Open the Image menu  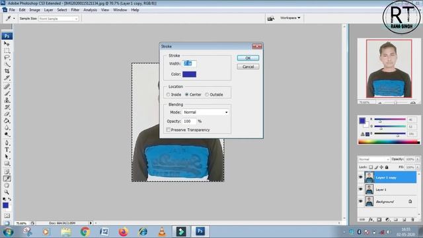(x=34, y=10)
